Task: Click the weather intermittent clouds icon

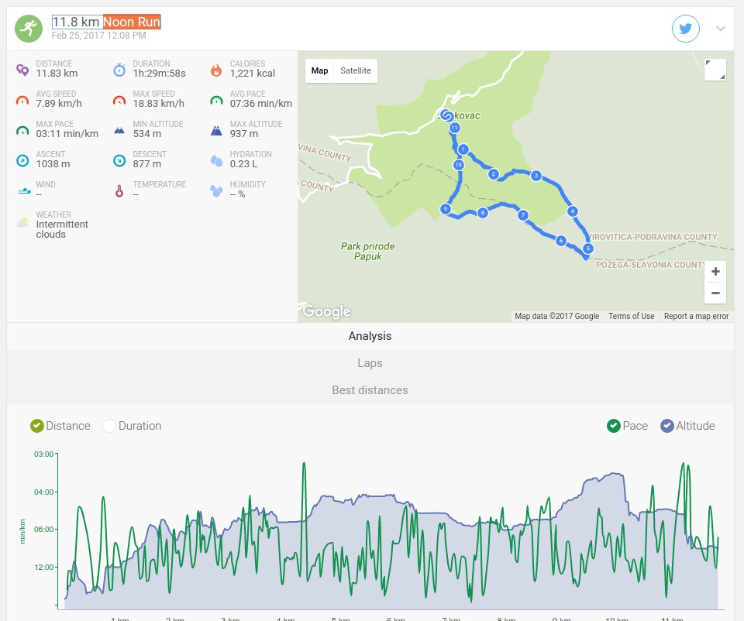Action: tap(22, 221)
